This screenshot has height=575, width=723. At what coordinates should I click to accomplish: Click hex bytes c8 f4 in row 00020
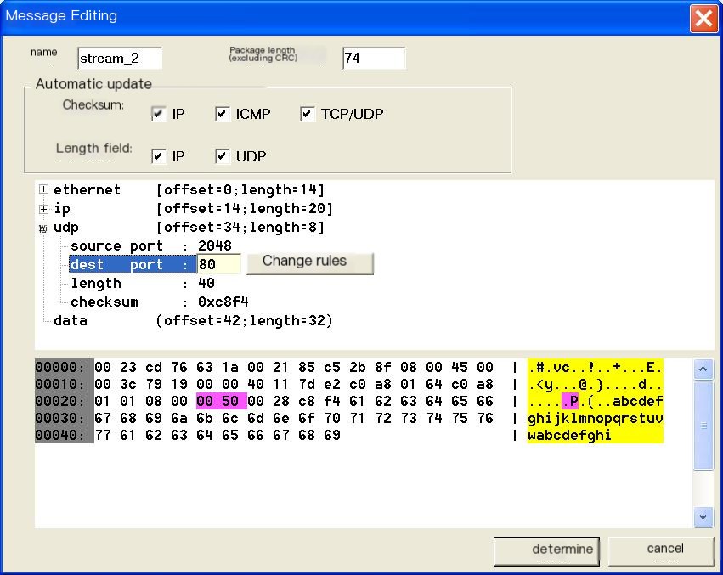coord(319,401)
